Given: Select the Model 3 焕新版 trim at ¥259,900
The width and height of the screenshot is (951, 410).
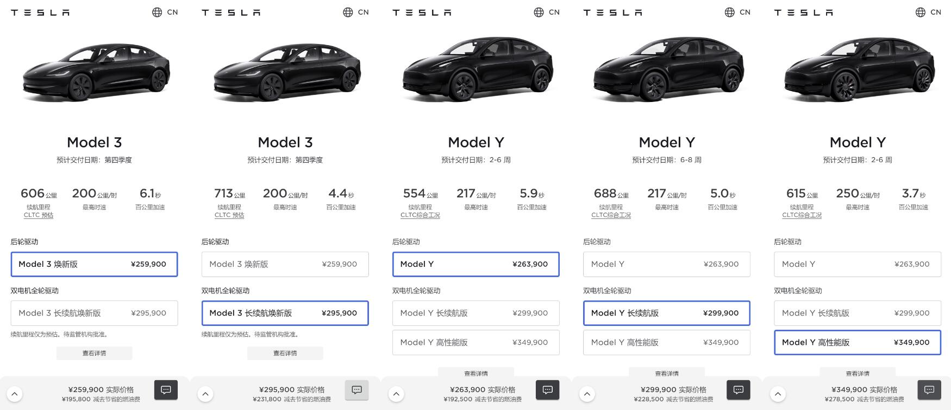Looking at the screenshot, I should tap(94, 264).
